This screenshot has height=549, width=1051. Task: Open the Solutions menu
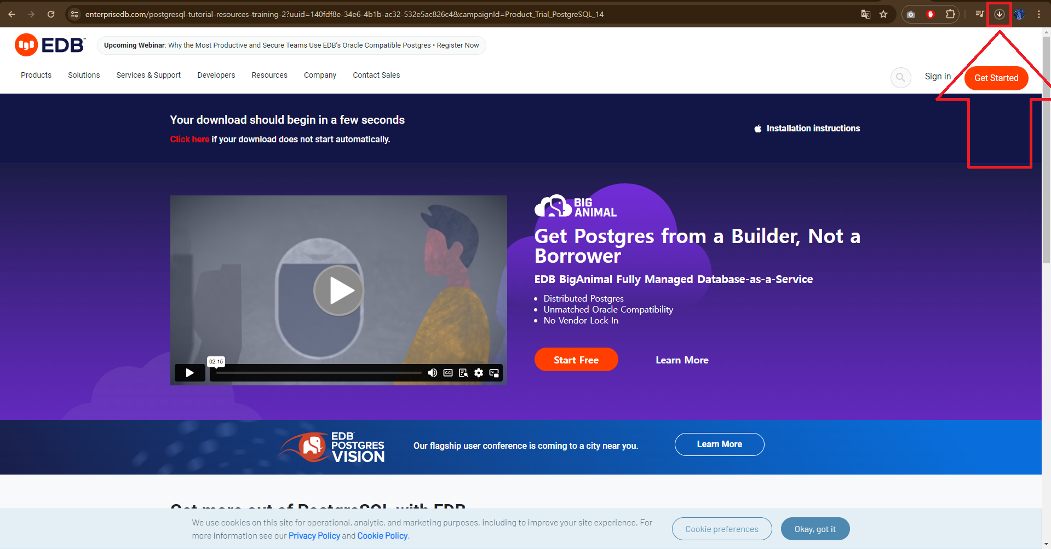84,75
